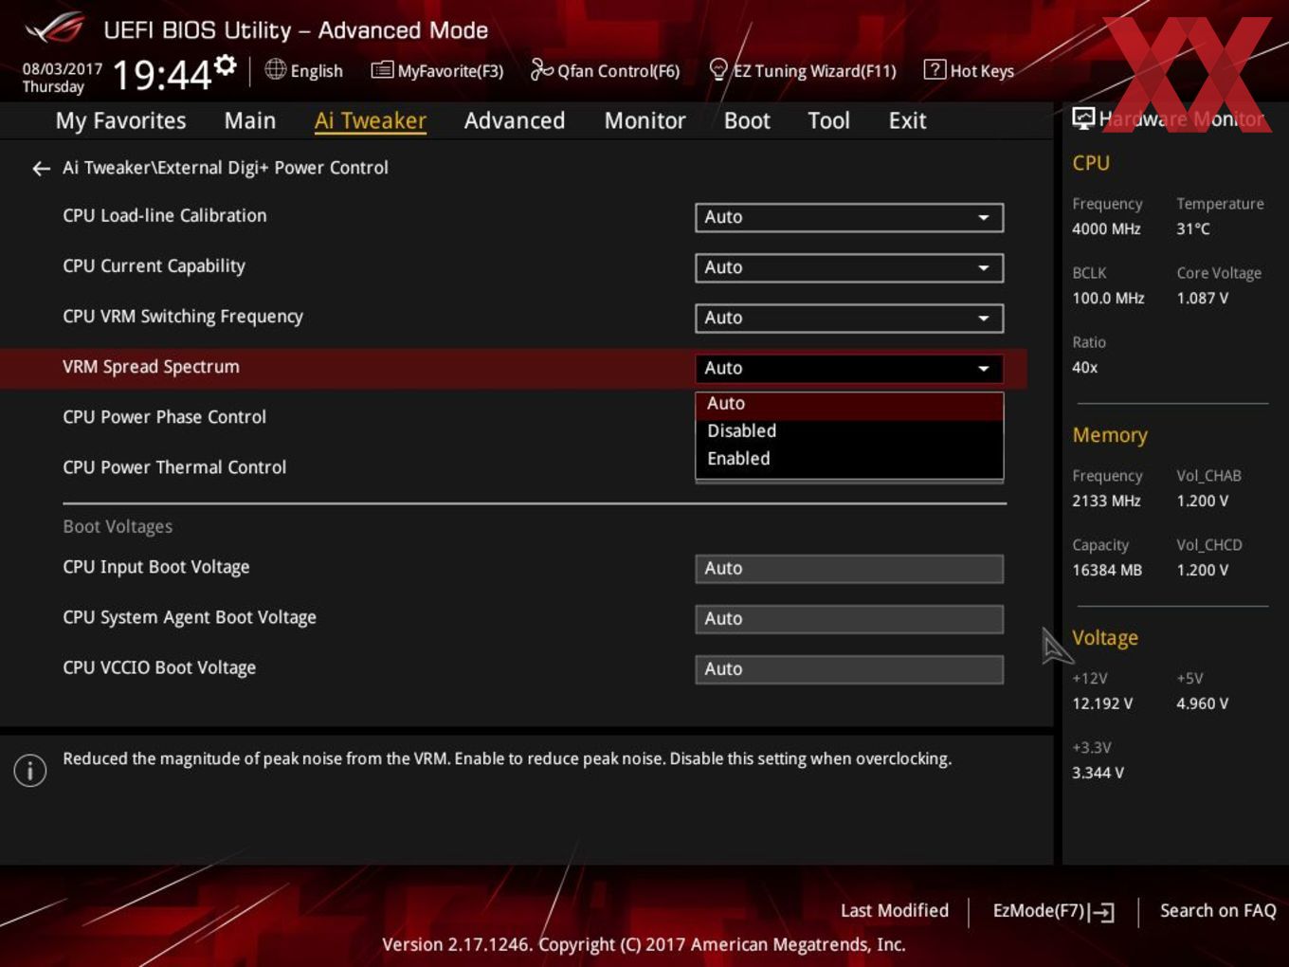Click the MyFavorite list icon

381,70
